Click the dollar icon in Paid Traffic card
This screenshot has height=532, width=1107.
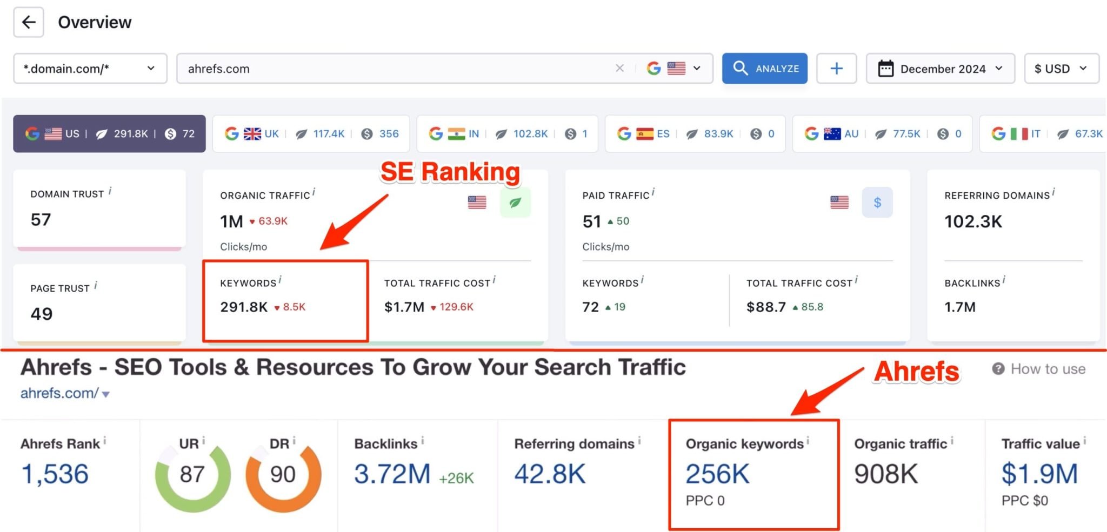pos(877,203)
